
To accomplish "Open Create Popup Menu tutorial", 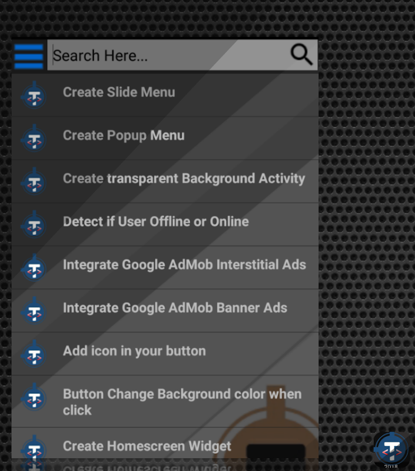I will coord(165,138).
